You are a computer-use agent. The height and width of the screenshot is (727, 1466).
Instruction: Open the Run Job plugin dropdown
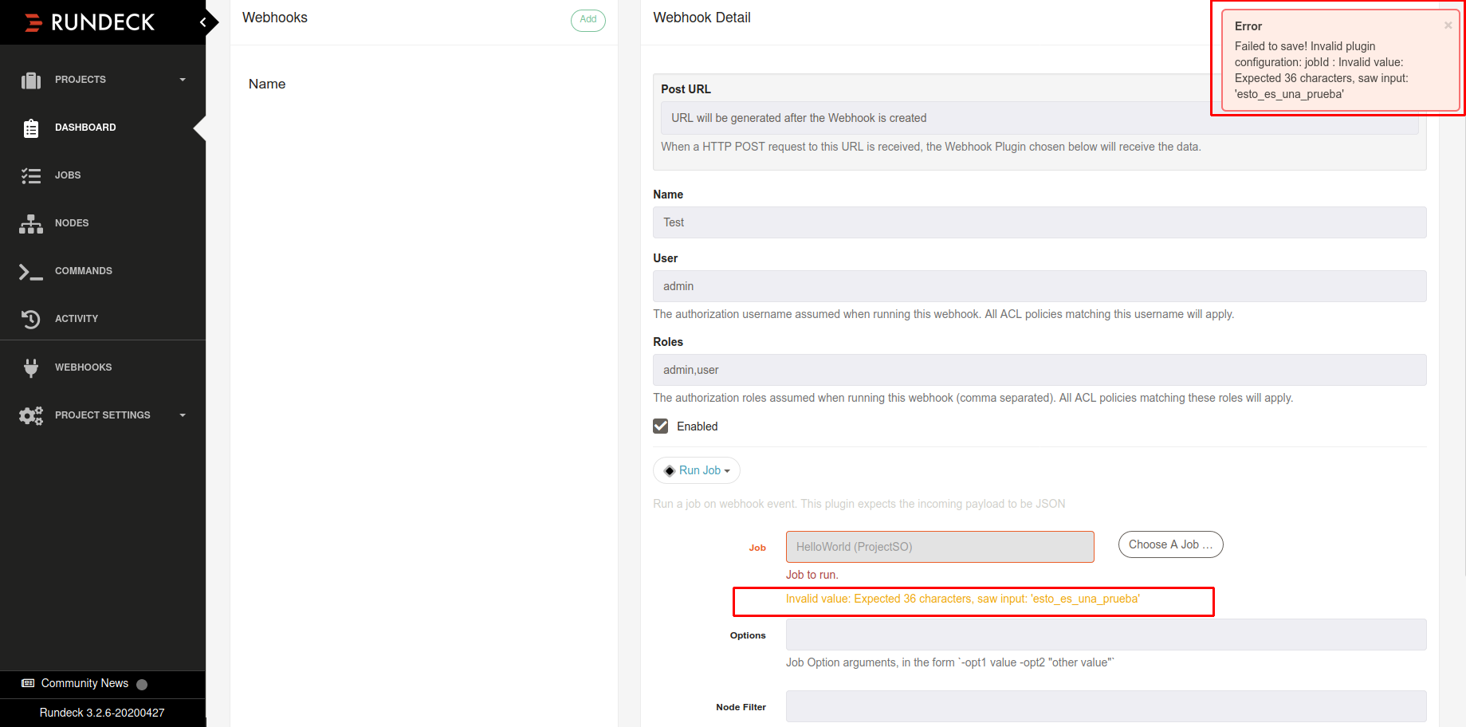click(x=696, y=470)
